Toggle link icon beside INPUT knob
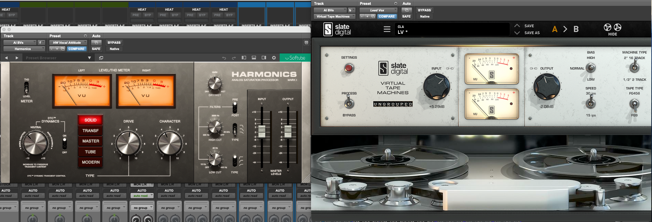The image size is (652, 222). click(x=450, y=68)
